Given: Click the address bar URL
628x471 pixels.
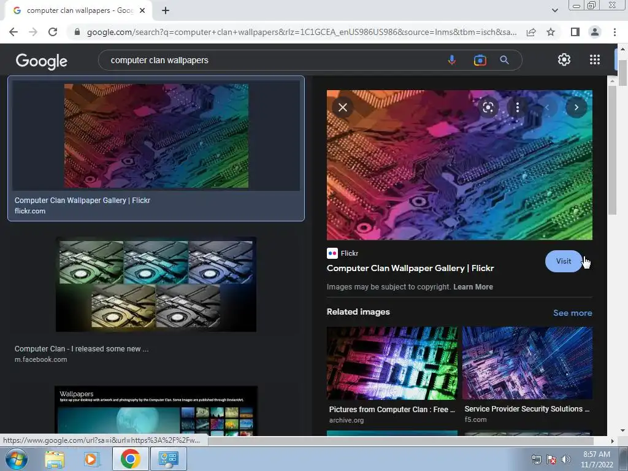Looking at the screenshot, I should 301,32.
